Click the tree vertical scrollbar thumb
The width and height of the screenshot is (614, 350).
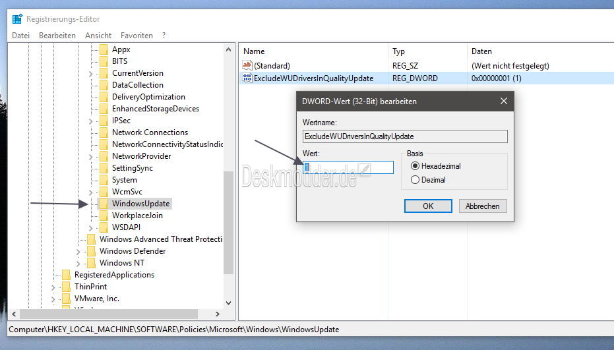click(228, 222)
